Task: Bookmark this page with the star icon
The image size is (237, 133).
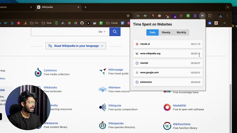Action: (128, 16)
